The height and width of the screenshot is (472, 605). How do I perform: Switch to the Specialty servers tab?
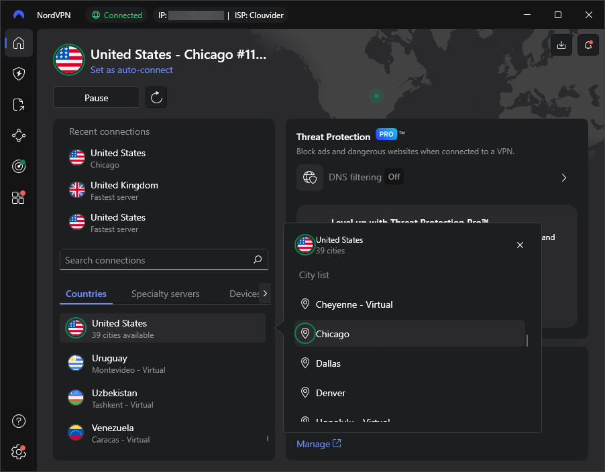[x=165, y=294]
